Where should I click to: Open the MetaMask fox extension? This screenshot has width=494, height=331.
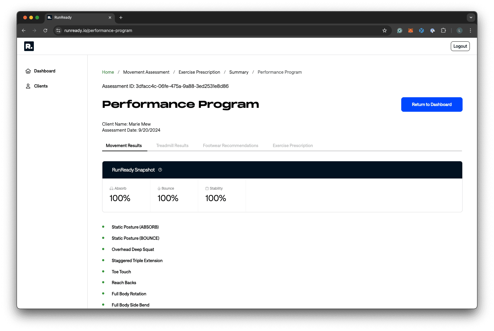(411, 31)
